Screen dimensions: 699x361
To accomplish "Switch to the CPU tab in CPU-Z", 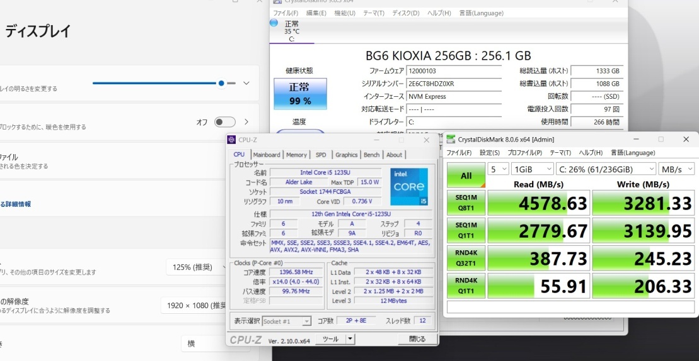I will pos(239,154).
